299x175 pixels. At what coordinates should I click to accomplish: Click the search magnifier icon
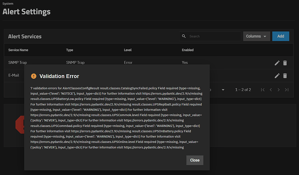click(x=185, y=36)
